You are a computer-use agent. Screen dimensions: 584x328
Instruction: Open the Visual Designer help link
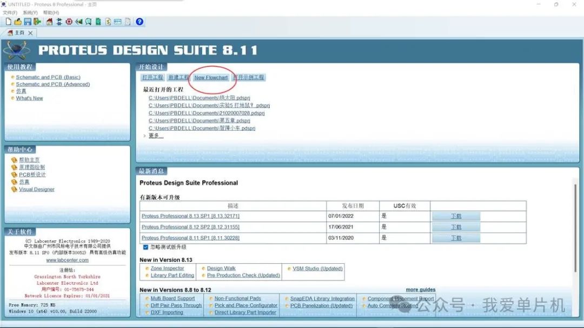[x=37, y=189]
